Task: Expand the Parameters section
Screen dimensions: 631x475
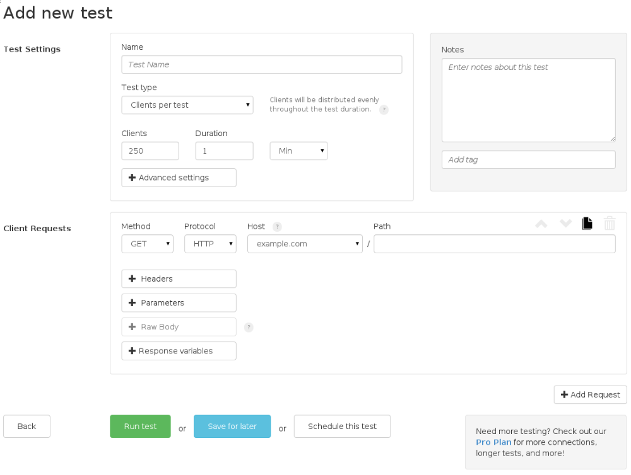Action: 179,303
